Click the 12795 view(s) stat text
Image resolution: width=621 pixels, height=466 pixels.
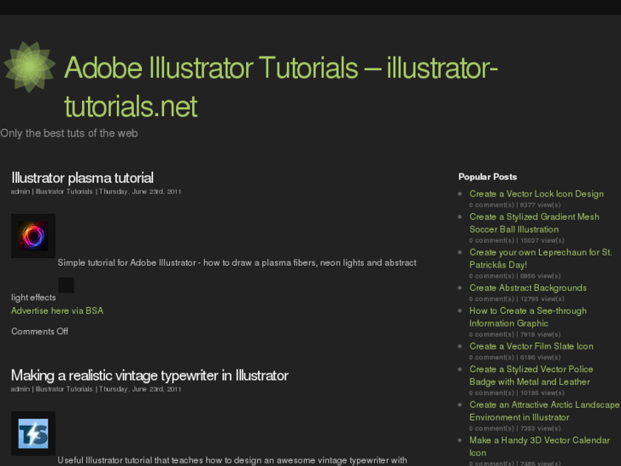[x=542, y=299]
